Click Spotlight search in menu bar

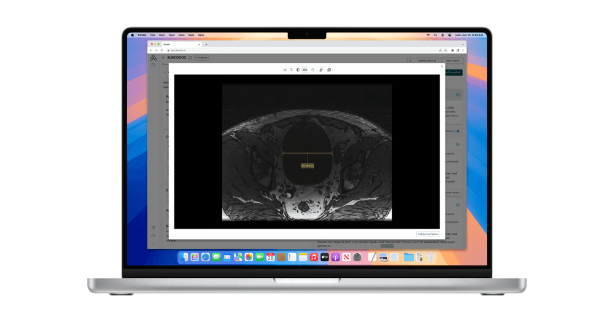point(435,35)
